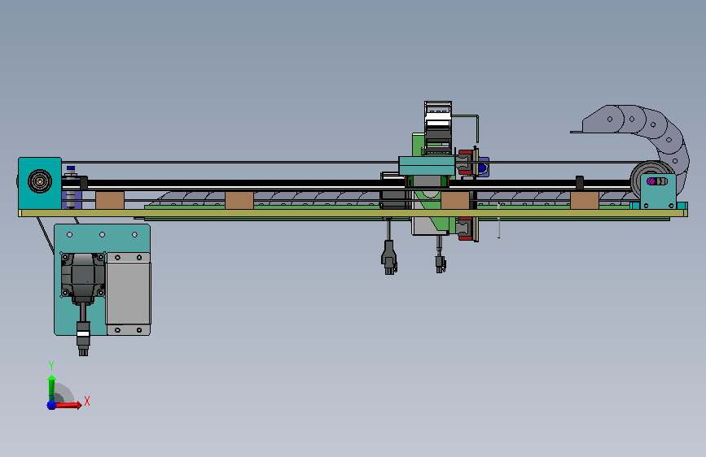Select the magenta part on idler bracket
The width and height of the screenshot is (706, 457).
[651, 181]
